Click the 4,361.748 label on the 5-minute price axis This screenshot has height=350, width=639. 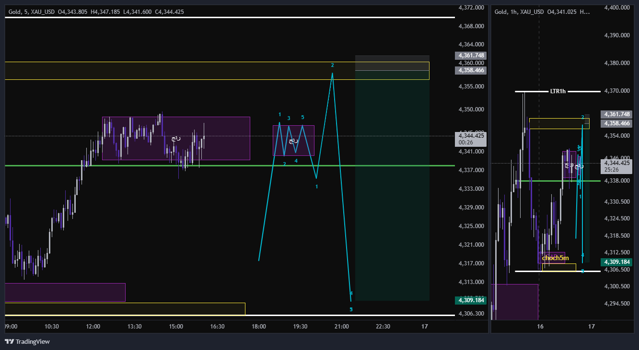(x=470, y=55)
